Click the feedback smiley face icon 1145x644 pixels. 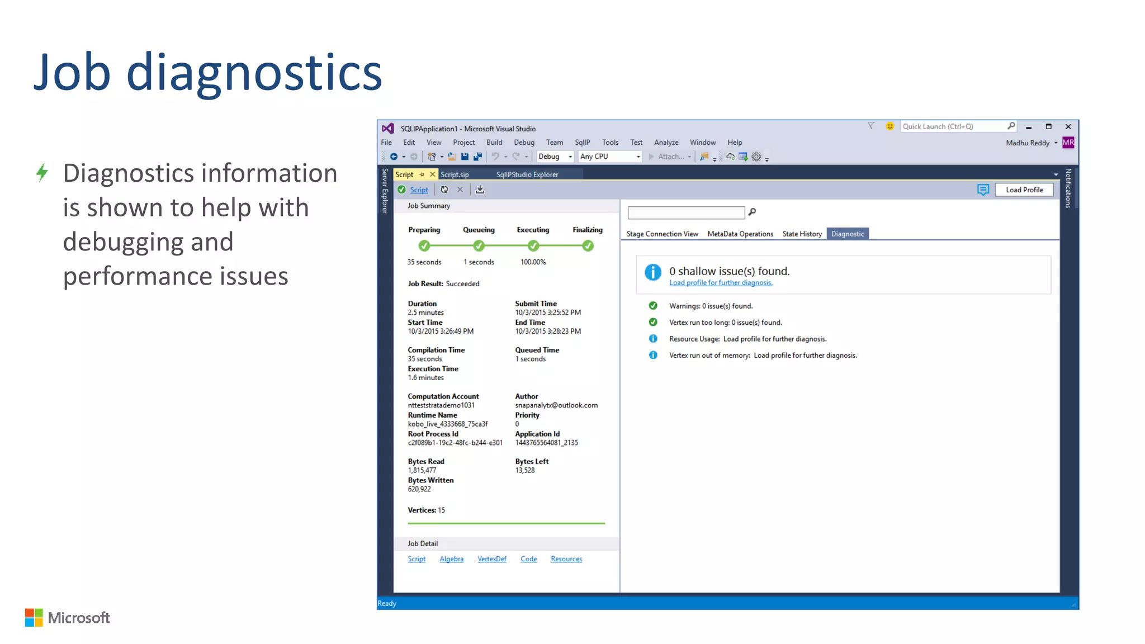point(890,126)
